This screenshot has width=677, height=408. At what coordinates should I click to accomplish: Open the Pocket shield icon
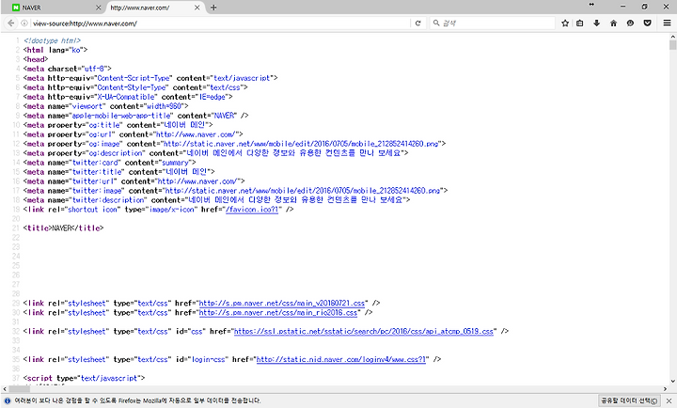647,24
